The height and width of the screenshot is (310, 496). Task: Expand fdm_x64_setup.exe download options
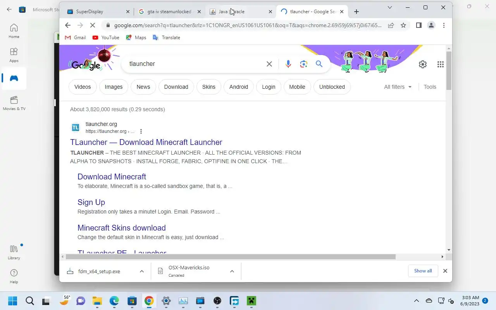[x=142, y=271]
